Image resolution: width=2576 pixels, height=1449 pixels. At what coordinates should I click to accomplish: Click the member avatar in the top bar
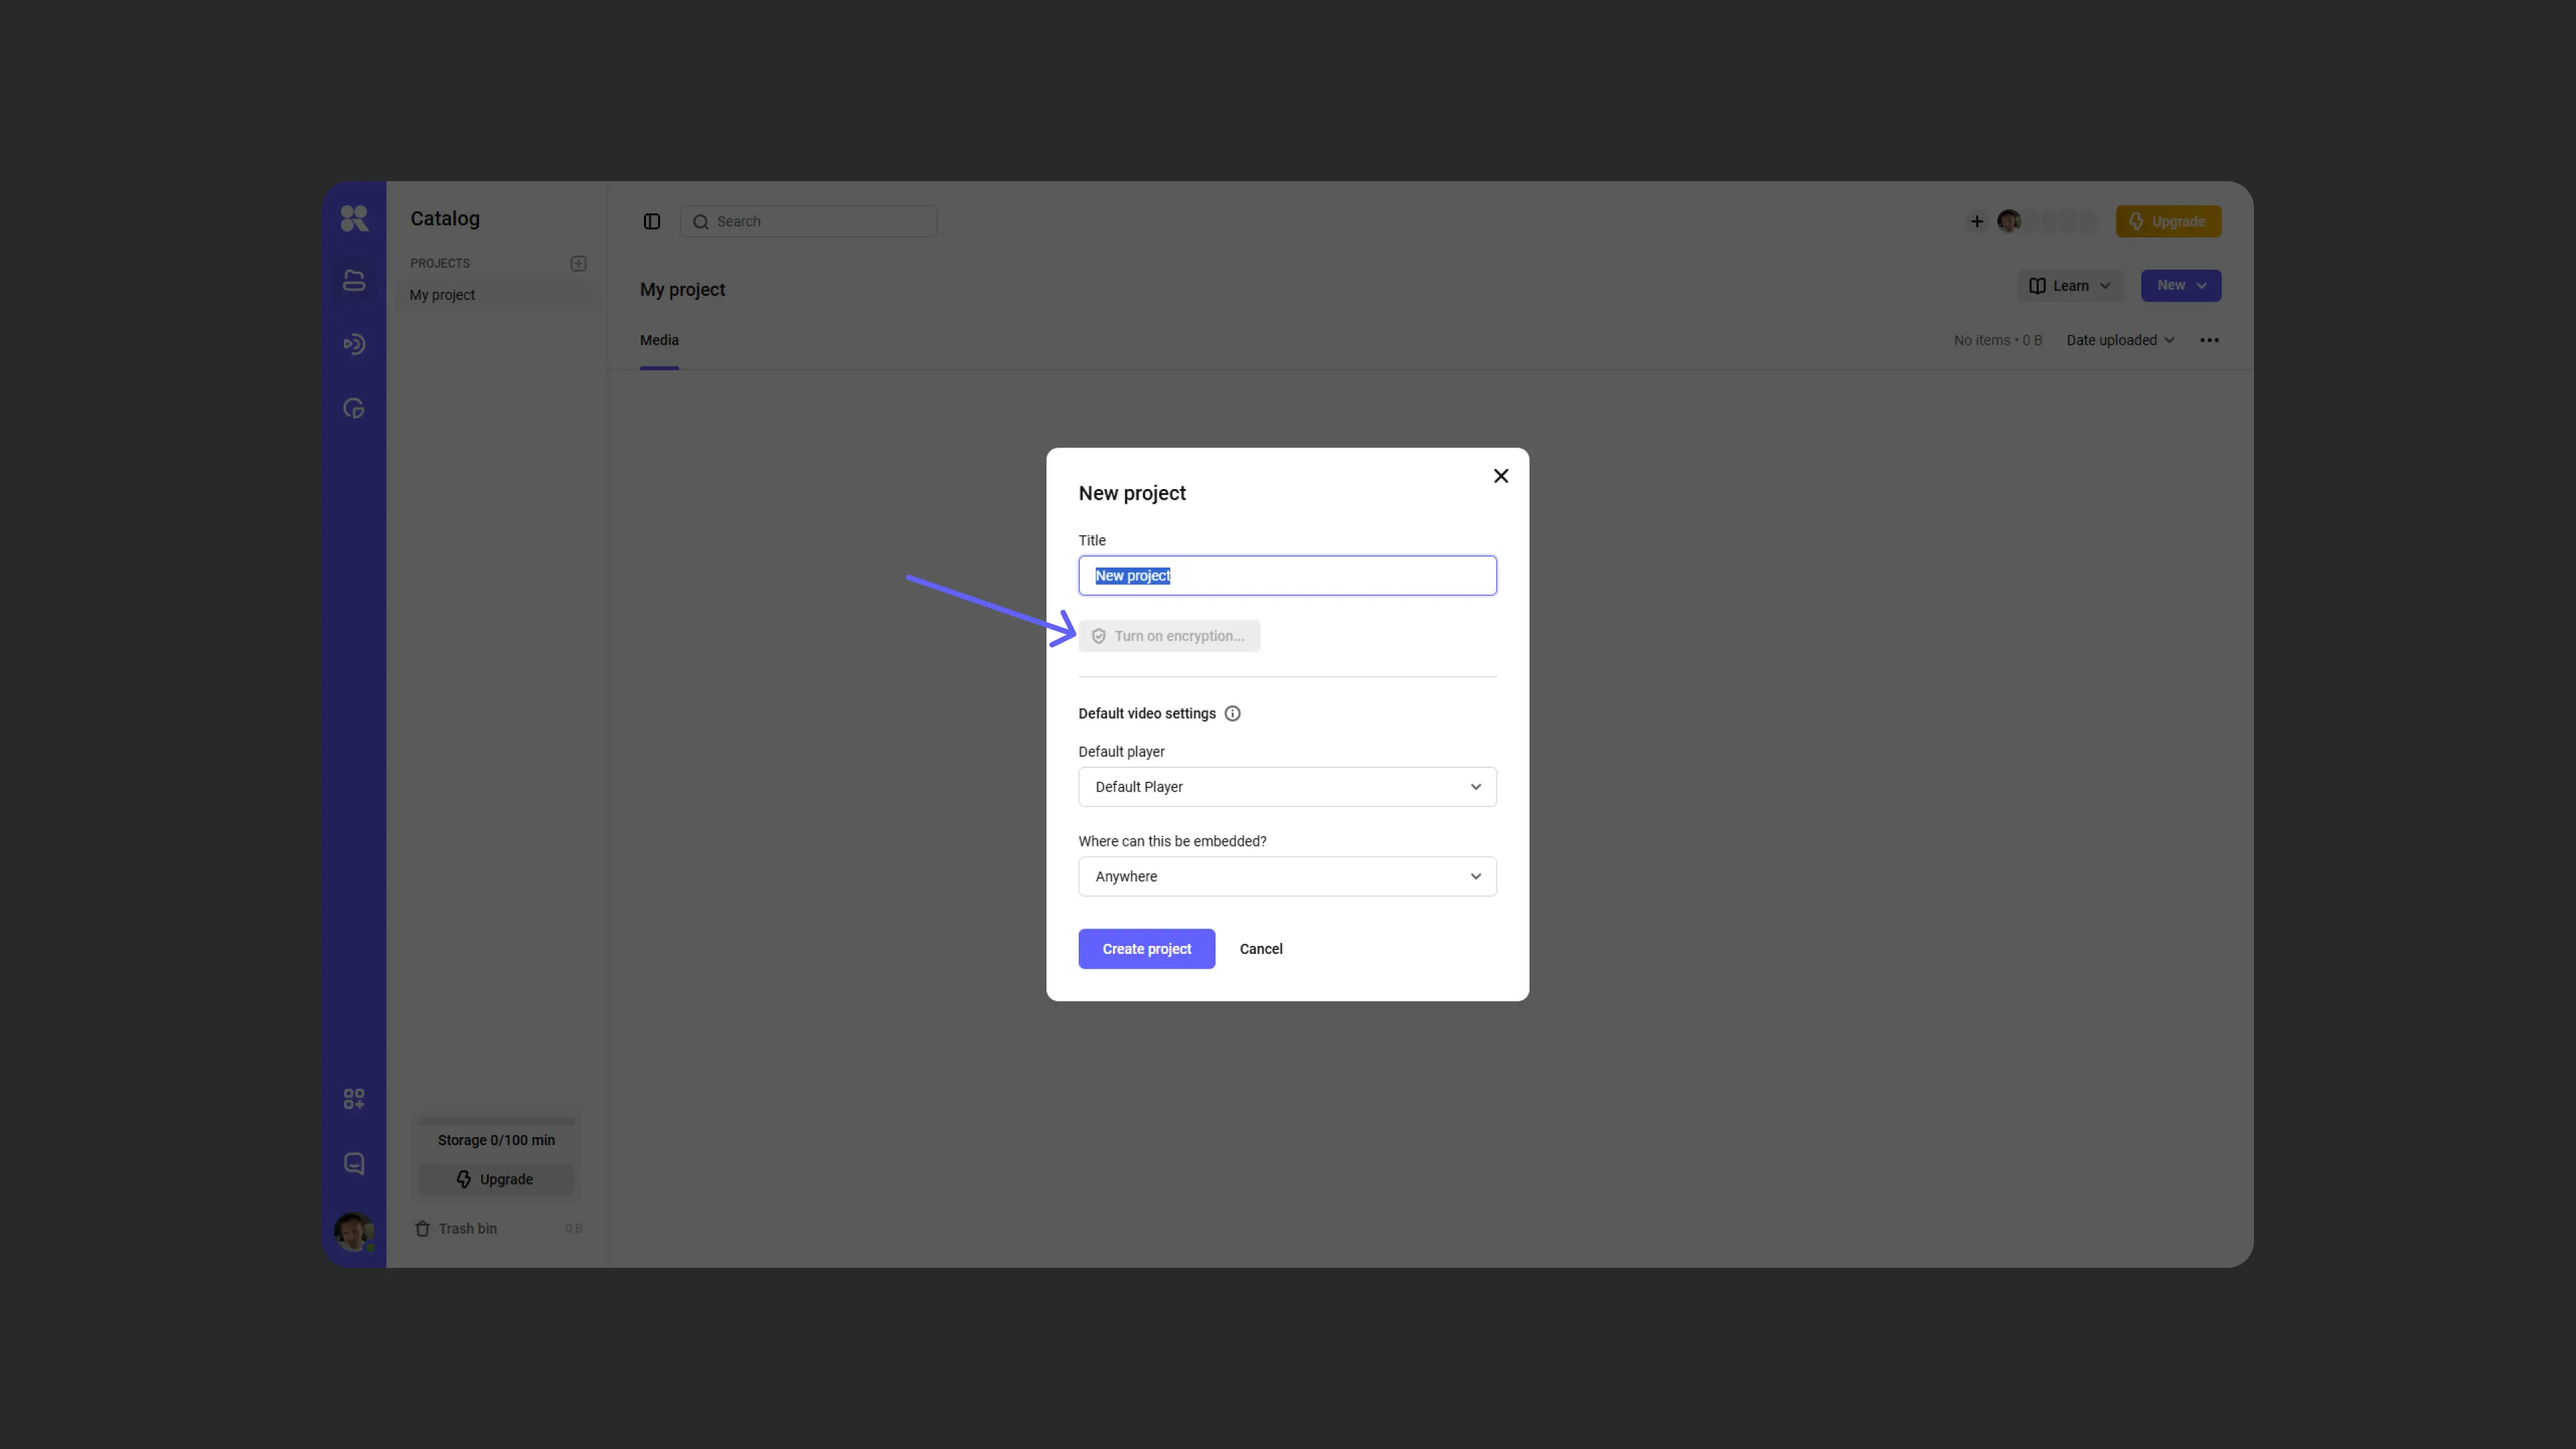tap(2009, 221)
